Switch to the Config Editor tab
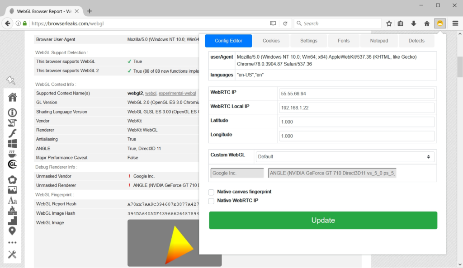Image resolution: width=463 pixels, height=268 pixels. pos(228,41)
